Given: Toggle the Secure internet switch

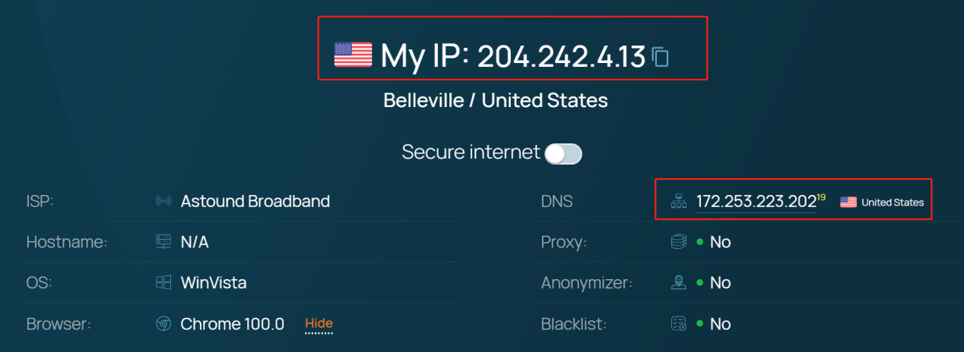Looking at the screenshot, I should point(563,154).
